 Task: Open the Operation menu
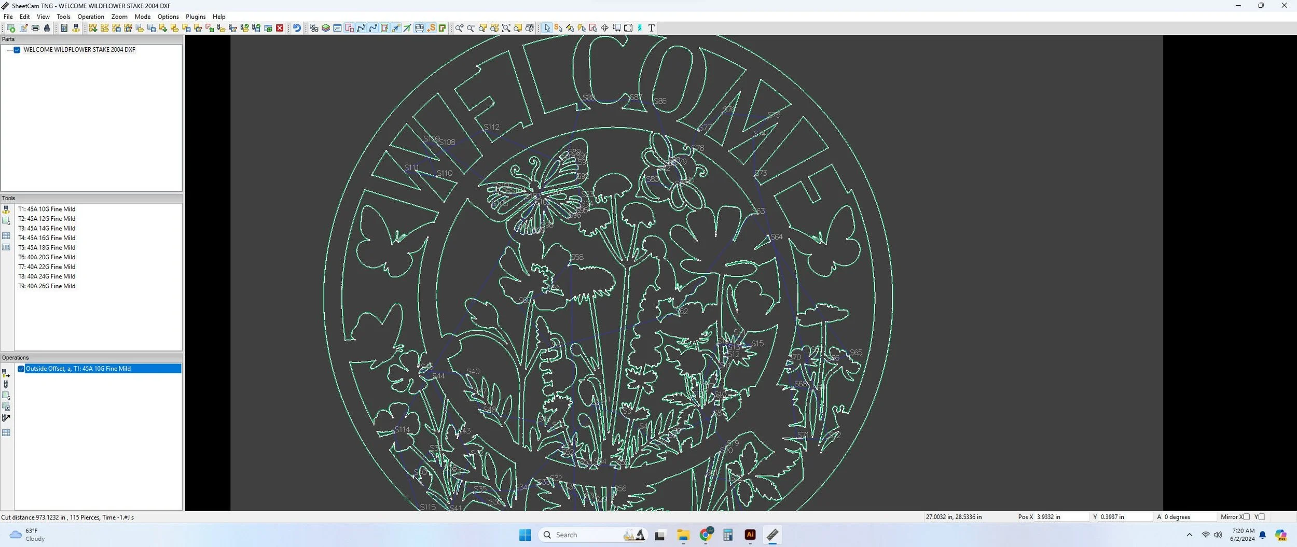tap(91, 17)
